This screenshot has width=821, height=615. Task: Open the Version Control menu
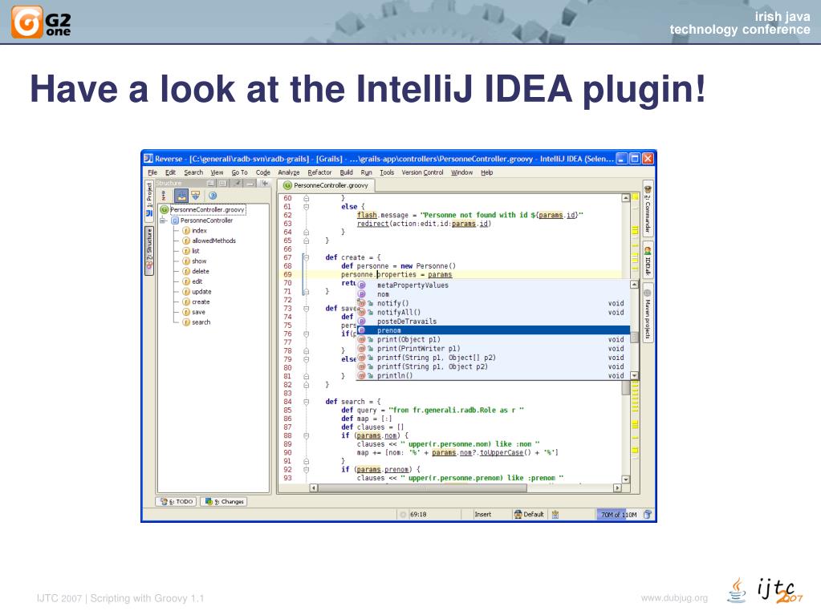pos(422,172)
